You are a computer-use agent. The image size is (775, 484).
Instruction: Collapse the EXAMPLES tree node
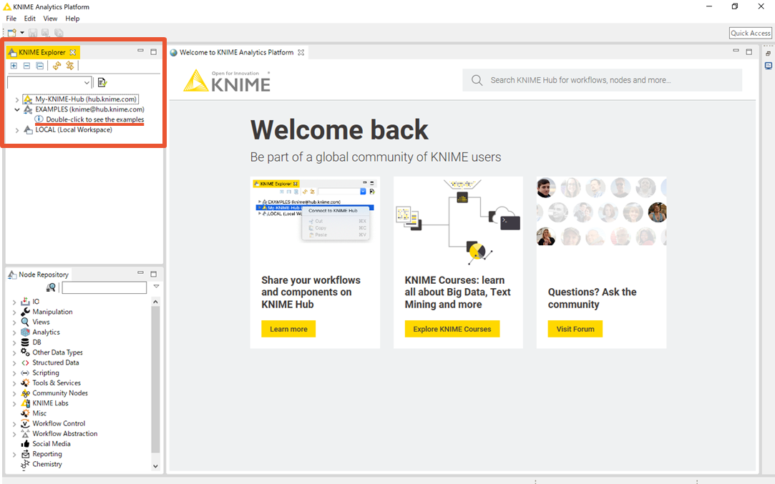click(x=16, y=109)
